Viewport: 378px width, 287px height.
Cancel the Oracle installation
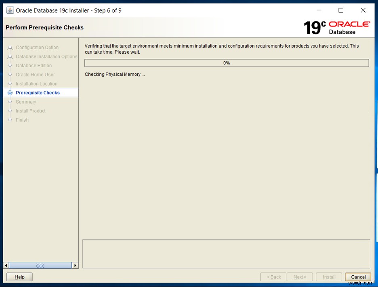coord(358,277)
